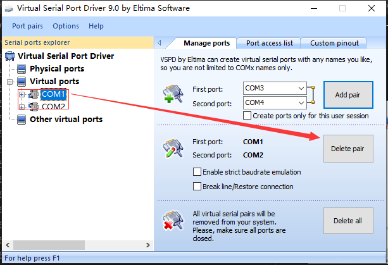The width and height of the screenshot is (388, 265).
Task: Check Break line/Restore connection option
Action: (x=197, y=186)
